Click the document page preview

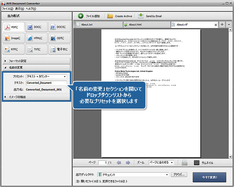[151, 93]
